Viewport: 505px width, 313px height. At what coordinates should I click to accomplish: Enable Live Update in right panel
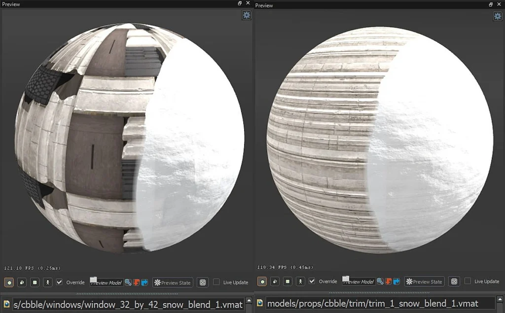(x=468, y=281)
